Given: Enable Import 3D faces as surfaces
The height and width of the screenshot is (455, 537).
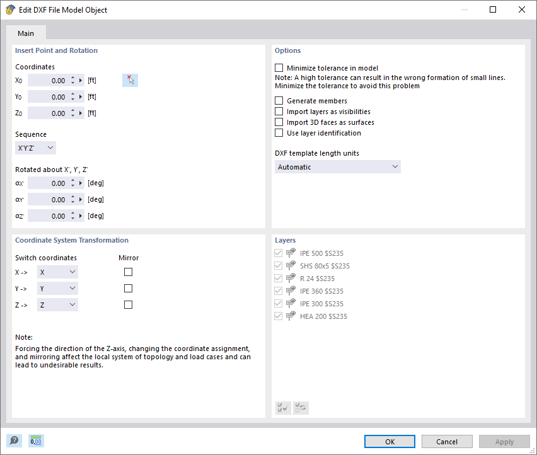Looking at the screenshot, I should pos(279,122).
